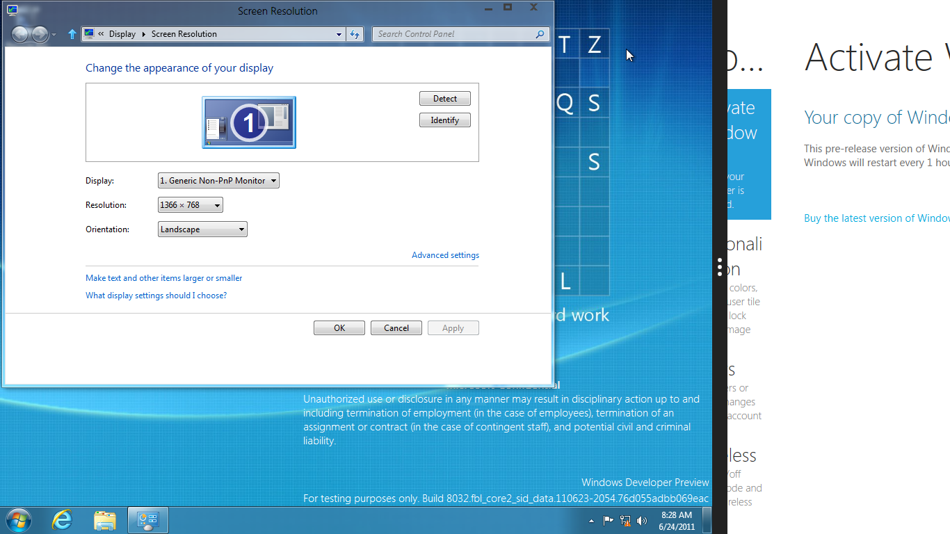Expand the Display monitor dropdown
This screenshot has height=534, width=950.
pyautogui.click(x=218, y=181)
